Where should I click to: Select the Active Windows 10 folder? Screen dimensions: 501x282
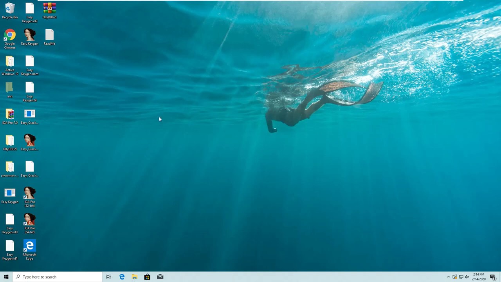(10, 66)
